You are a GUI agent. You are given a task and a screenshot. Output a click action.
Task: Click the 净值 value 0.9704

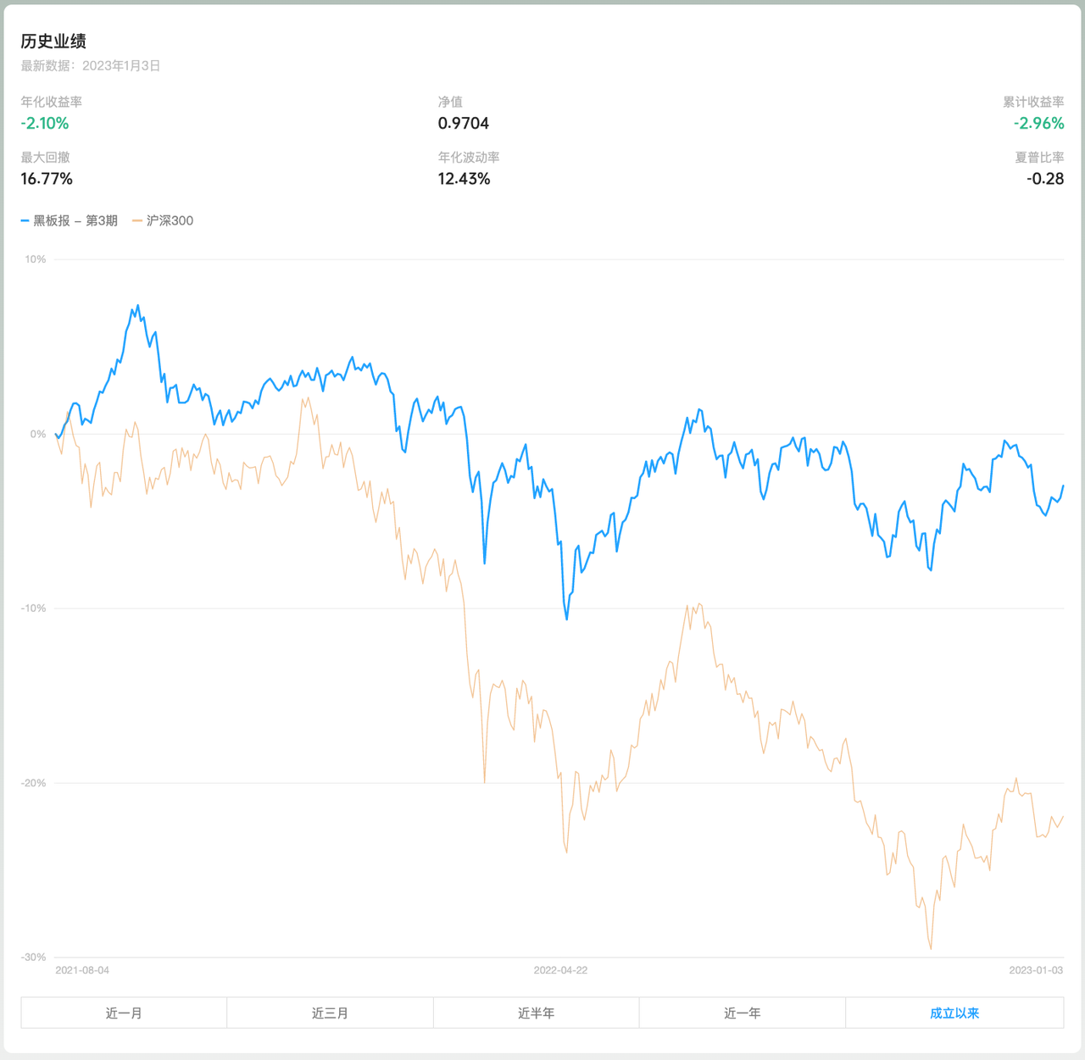pyautogui.click(x=464, y=123)
